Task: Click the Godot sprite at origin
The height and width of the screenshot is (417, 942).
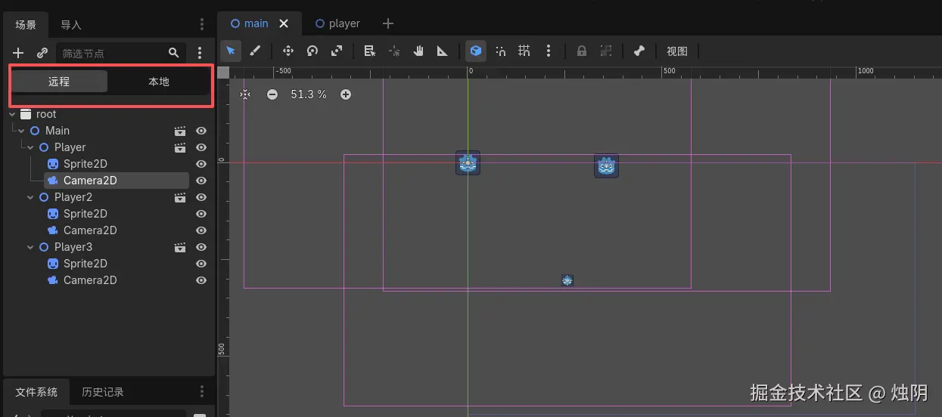Action: coord(468,162)
